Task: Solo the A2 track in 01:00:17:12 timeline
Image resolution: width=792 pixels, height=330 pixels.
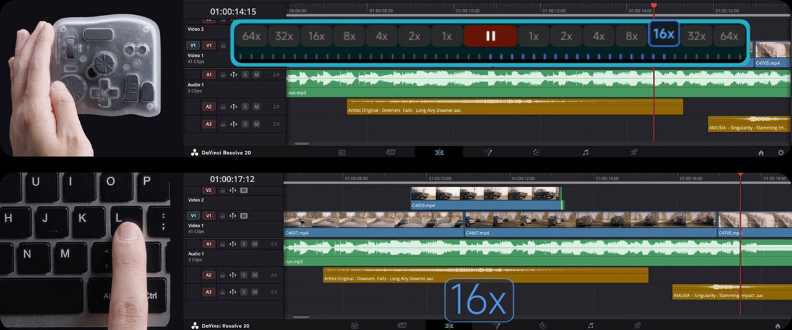Action: coord(245,275)
